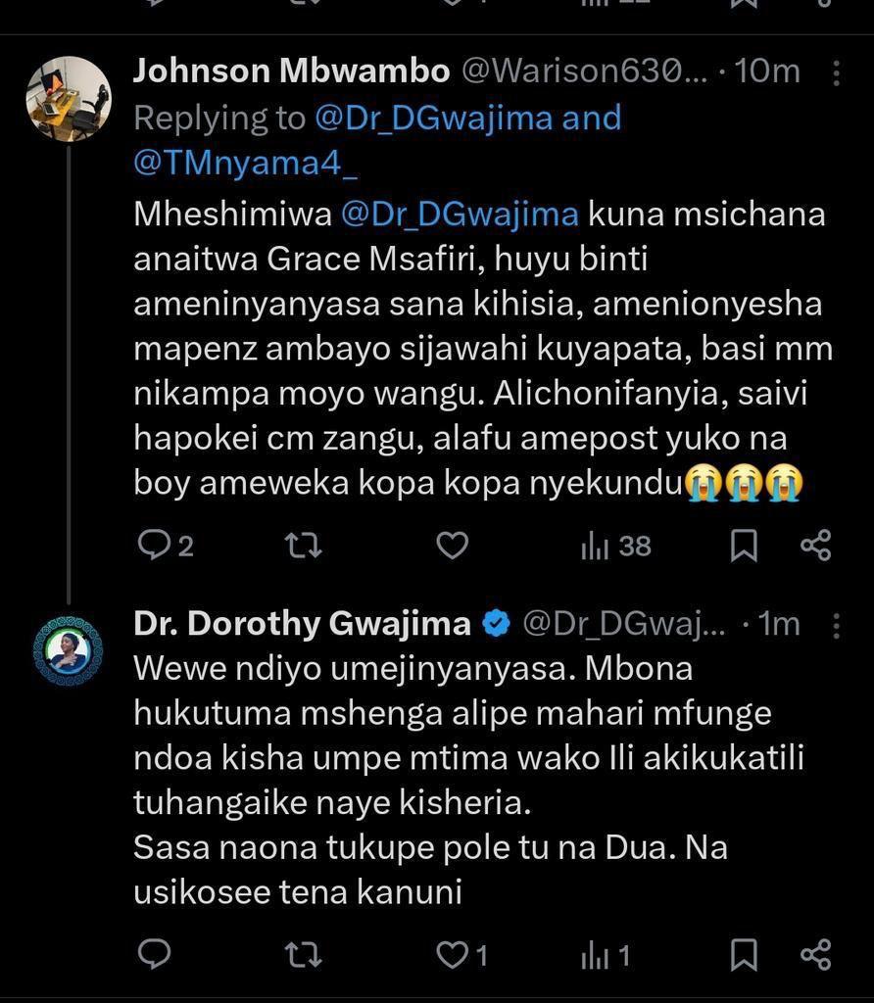Viewport: 874px width, 1003px height.
Task: Share Dr. Dorothy Gwajima's reply
Action: click(816, 955)
